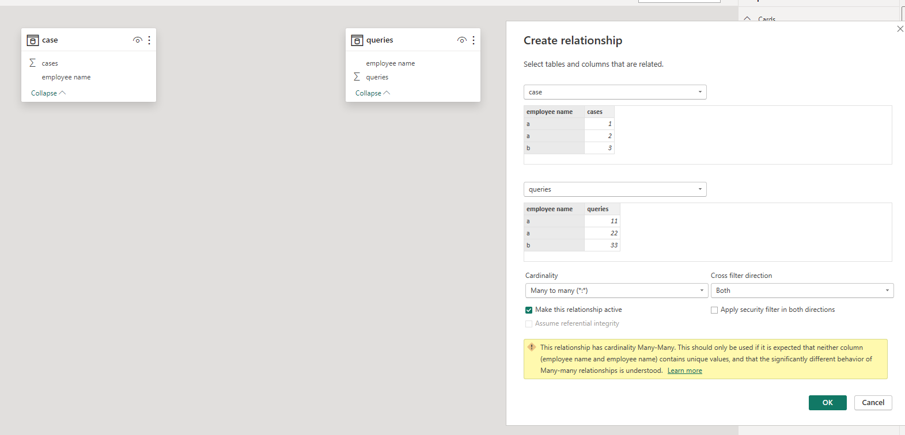Click the sigma icon beside cases field
This screenshot has width=905, height=435.
pos(32,63)
